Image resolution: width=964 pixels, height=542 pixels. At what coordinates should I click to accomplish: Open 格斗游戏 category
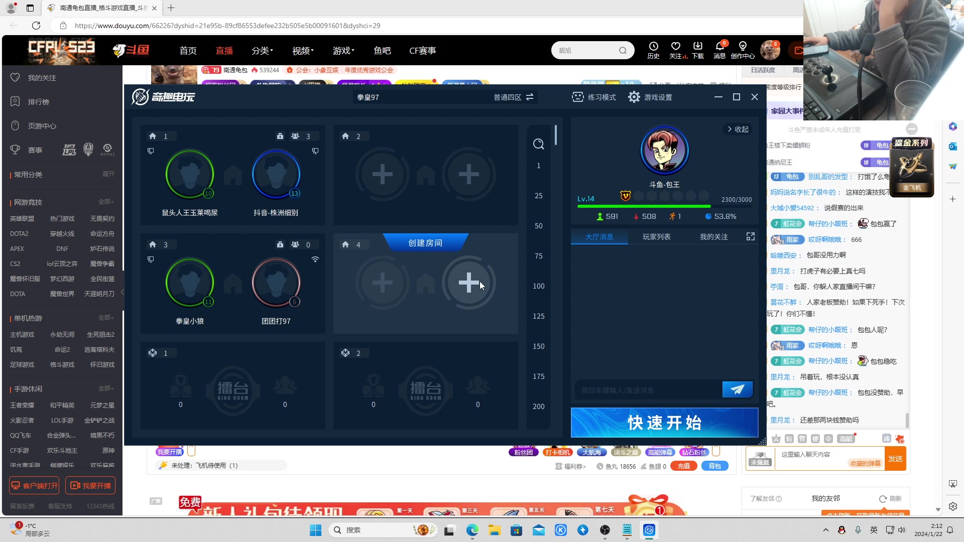pyautogui.click(x=62, y=364)
